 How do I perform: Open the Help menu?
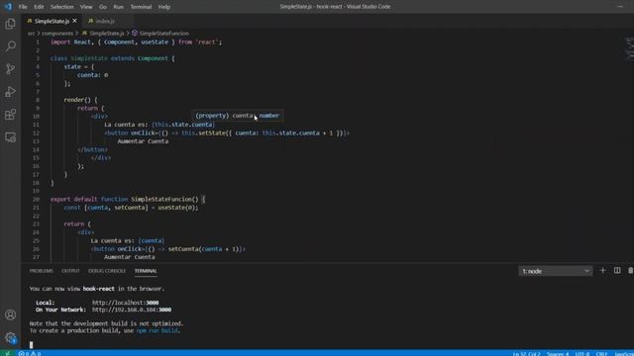(x=164, y=7)
